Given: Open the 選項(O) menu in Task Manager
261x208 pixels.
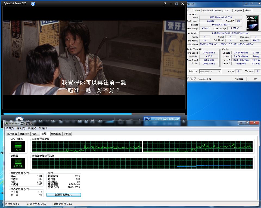Looking at the screenshot, I should [x=21, y=128].
